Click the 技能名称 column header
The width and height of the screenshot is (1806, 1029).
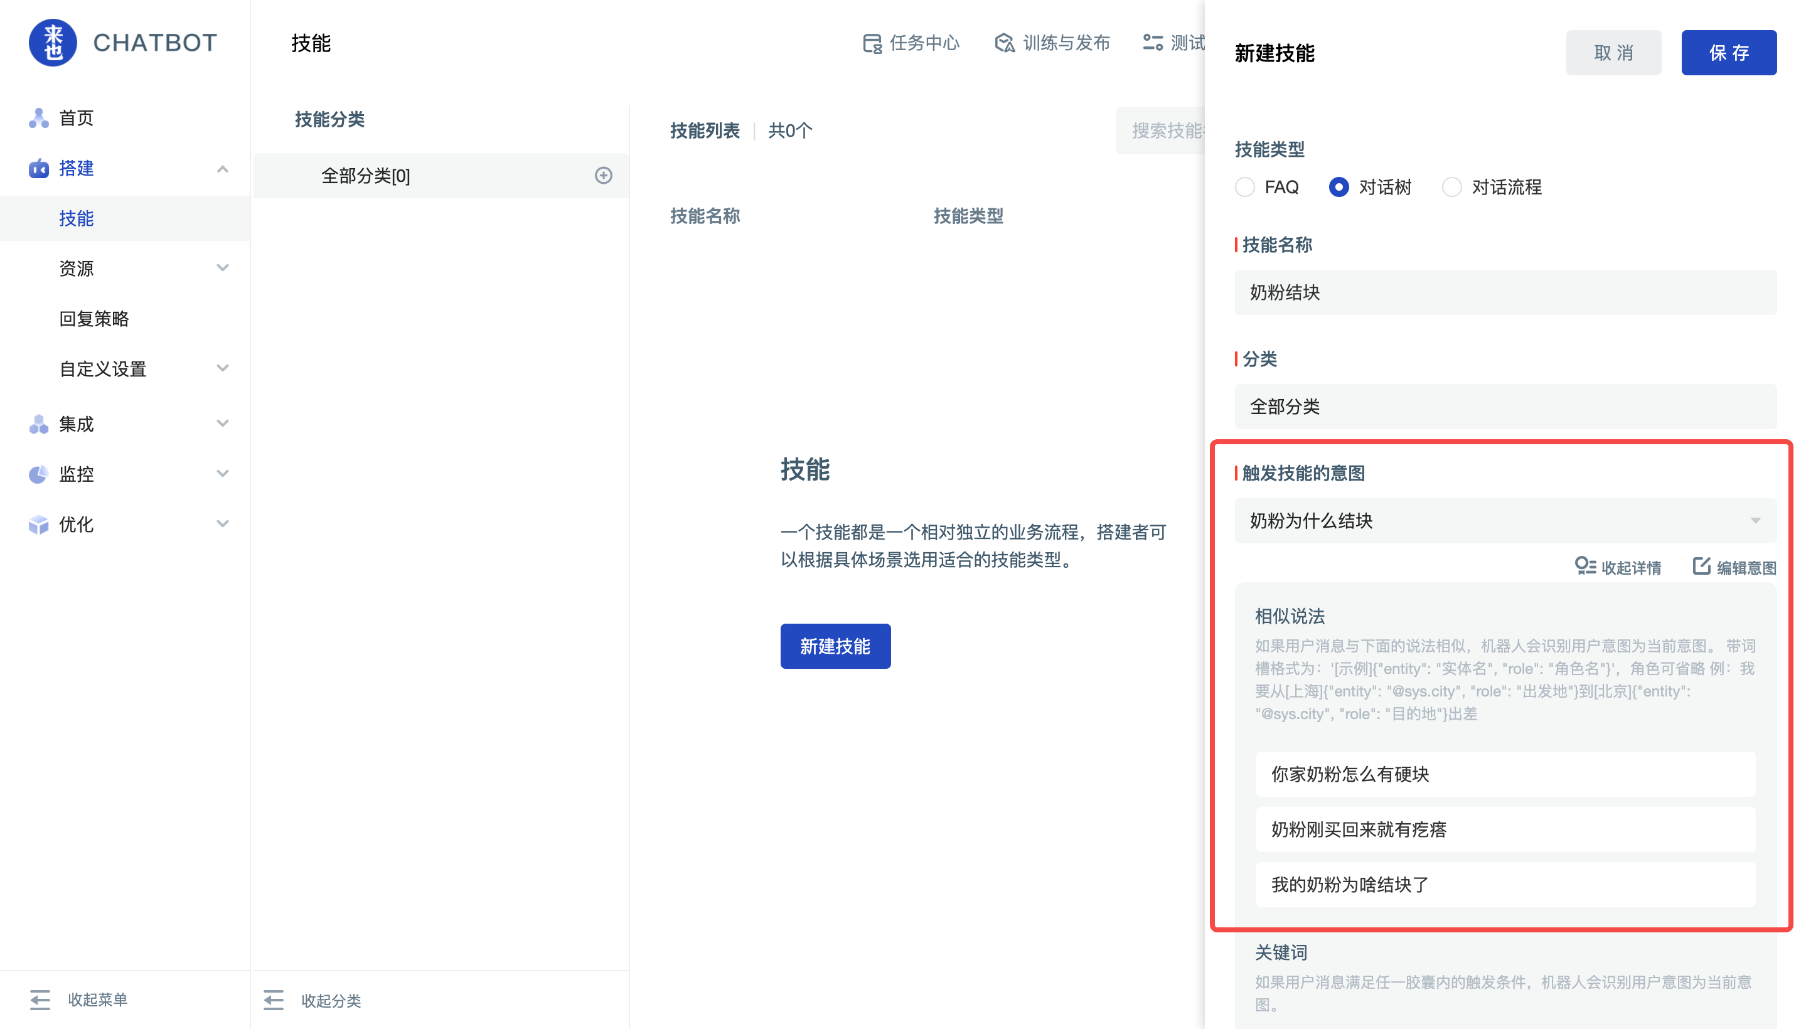pyautogui.click(x=705, y=216)
